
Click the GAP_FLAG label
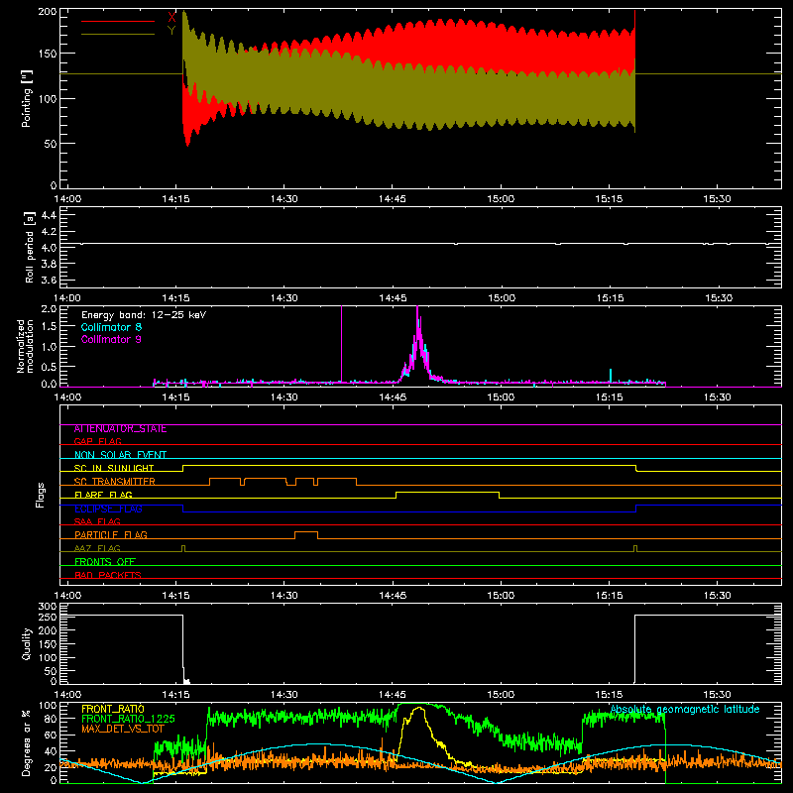click(97, 441)
